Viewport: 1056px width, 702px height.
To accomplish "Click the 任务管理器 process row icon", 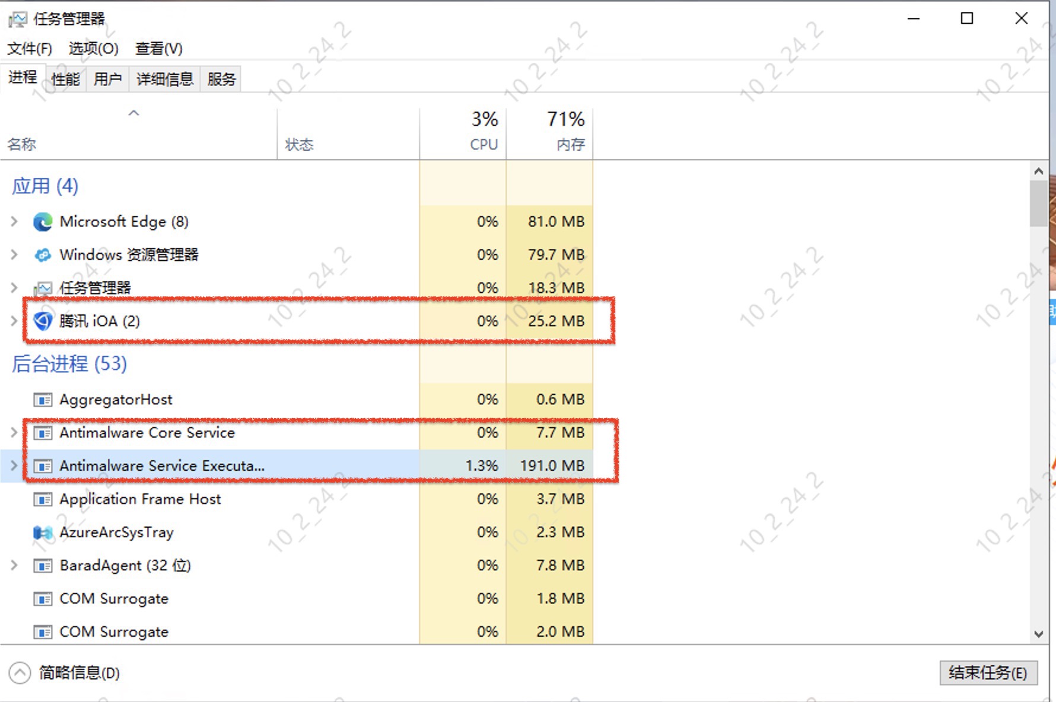I will [43, 289].
